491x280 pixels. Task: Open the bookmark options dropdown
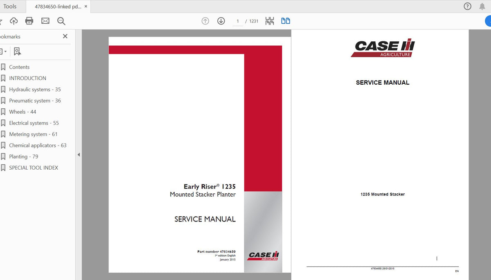(3, 52)
